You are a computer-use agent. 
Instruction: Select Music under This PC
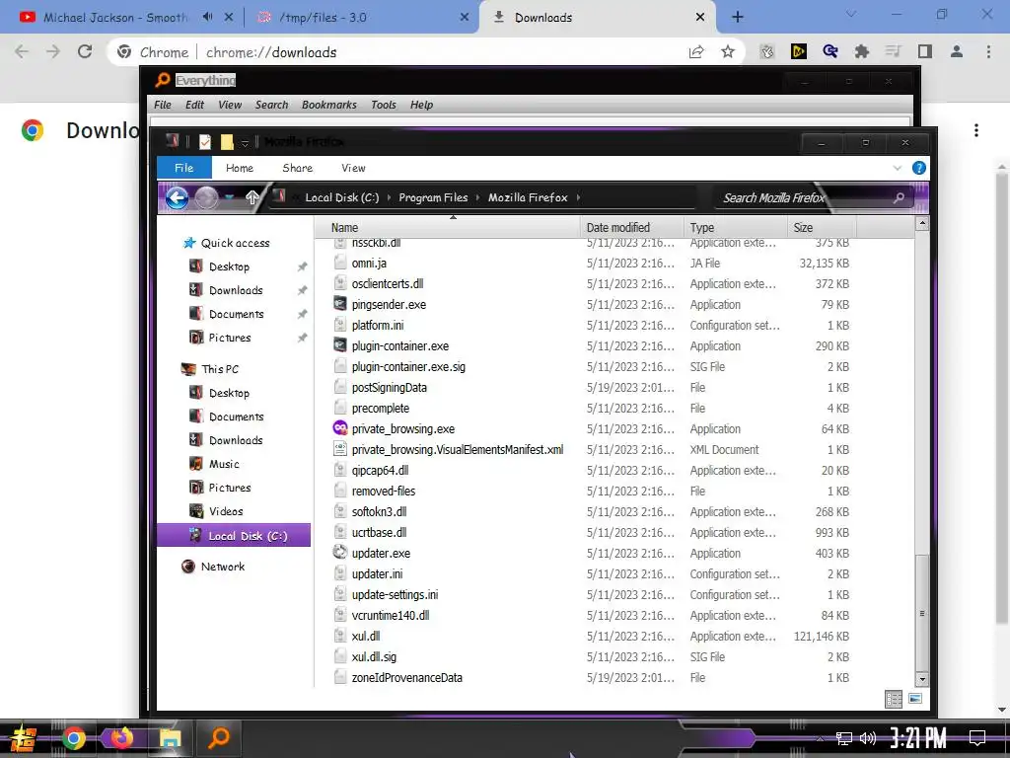pos(224,464)
